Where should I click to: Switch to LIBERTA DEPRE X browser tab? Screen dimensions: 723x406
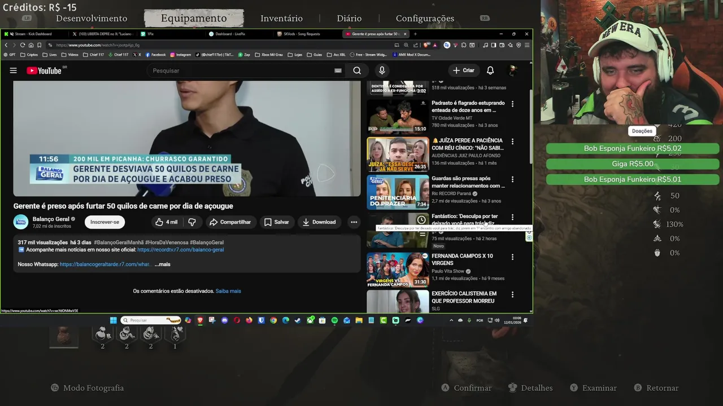coord(103,34)
